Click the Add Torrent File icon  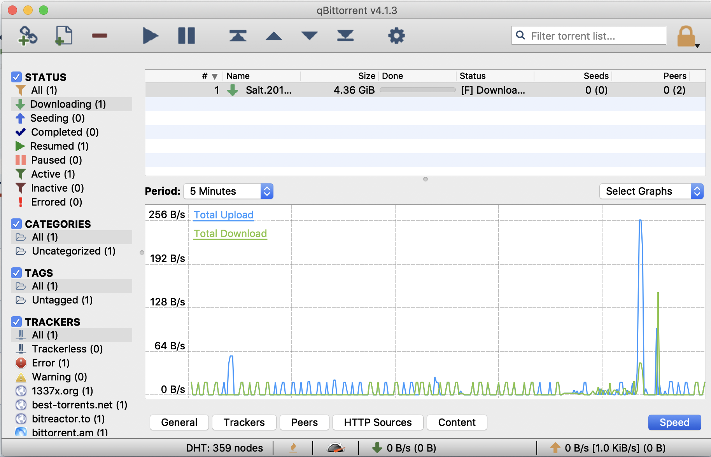(64, 36)
